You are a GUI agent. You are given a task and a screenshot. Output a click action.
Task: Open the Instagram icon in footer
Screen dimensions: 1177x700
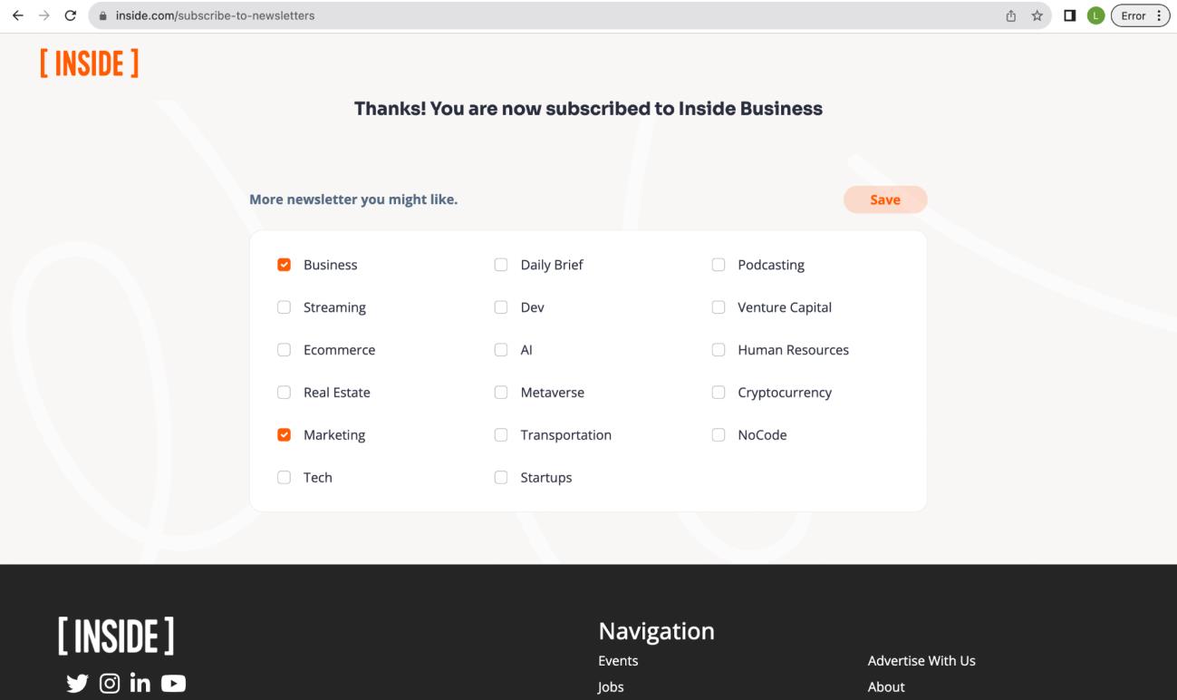tap(109, 684)
